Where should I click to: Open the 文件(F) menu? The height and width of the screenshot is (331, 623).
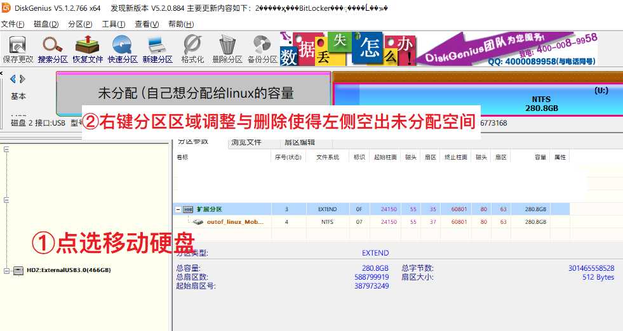coord(12,24)
